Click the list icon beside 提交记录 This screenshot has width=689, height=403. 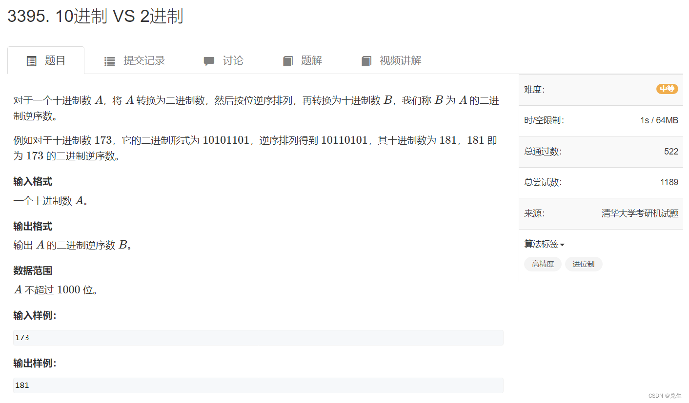pos(110,60)
